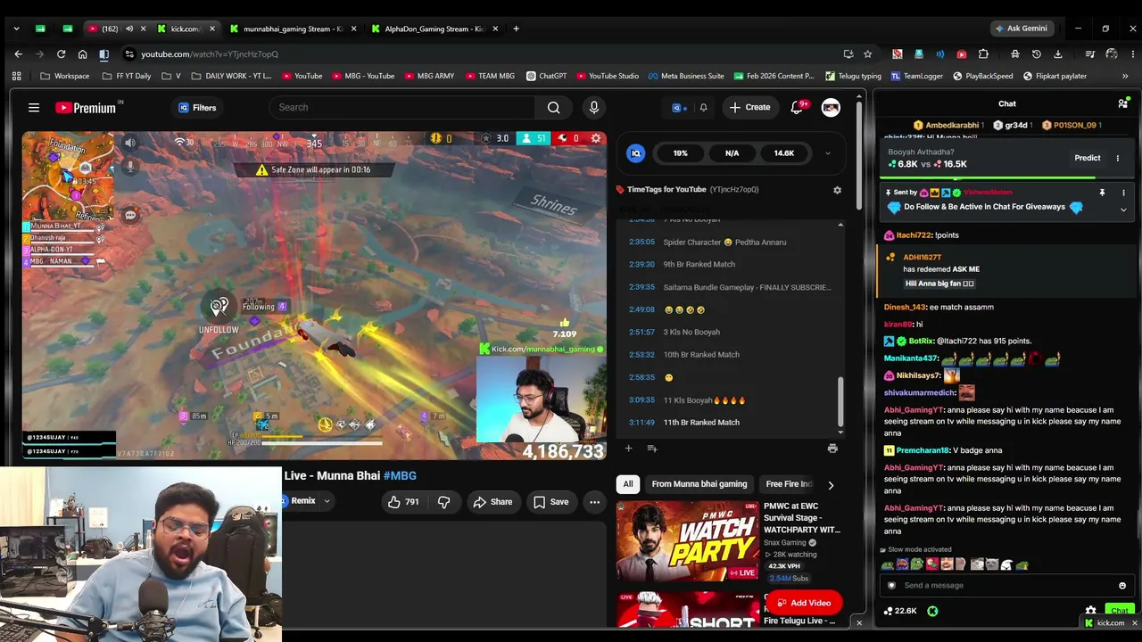Open the emoji picker in Kick chat

coord(1122,586)
